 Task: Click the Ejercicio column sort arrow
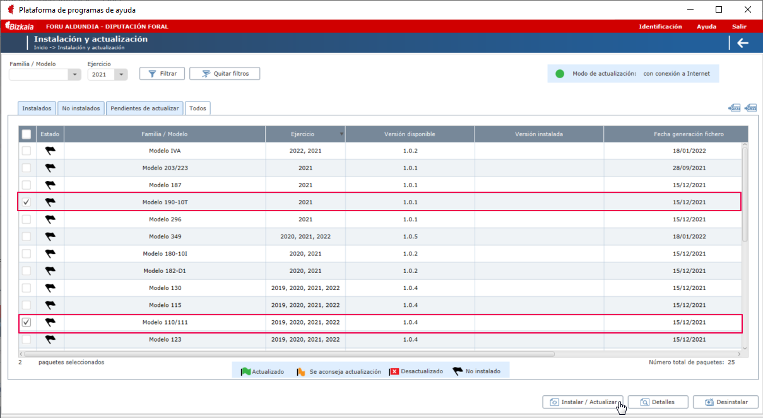[342, 134]
